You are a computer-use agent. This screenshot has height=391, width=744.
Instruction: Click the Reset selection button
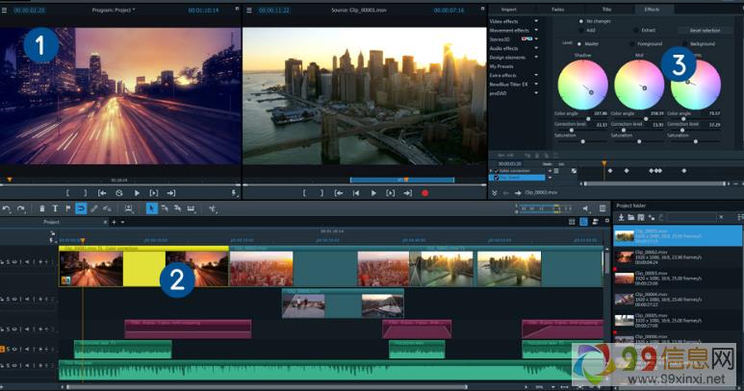704,31
